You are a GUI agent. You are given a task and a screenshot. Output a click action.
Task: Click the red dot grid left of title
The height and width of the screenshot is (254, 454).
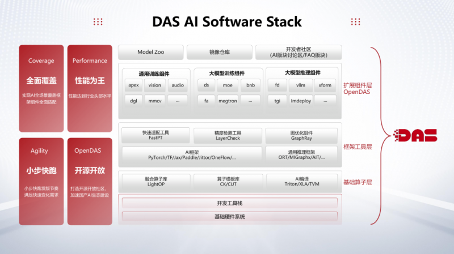tap(98, 21)
